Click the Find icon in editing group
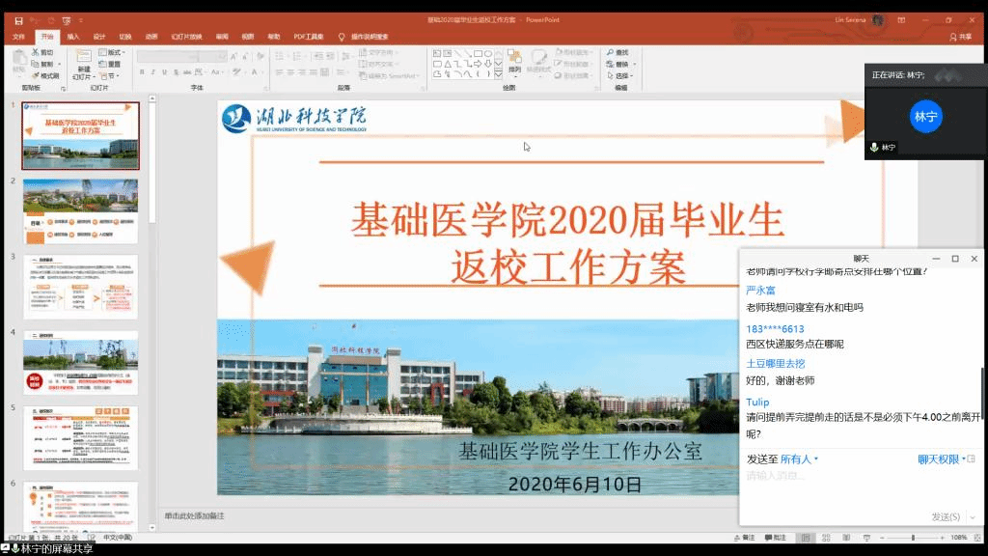The height and width of the screenshot is (556, 988). (x=617, y=52)
